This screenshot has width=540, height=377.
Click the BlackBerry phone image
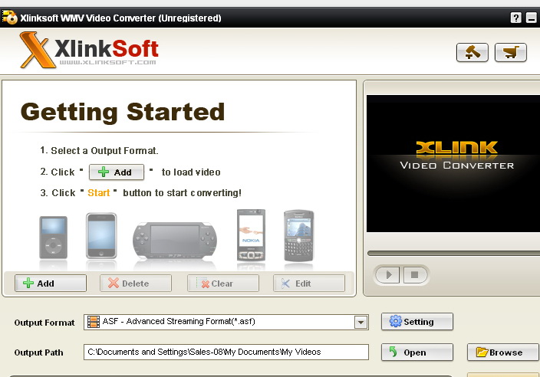point(298,236)
